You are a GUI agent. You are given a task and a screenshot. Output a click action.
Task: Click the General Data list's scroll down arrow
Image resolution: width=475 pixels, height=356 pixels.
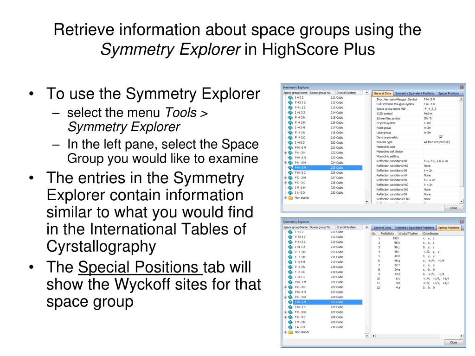click(461, 201)
